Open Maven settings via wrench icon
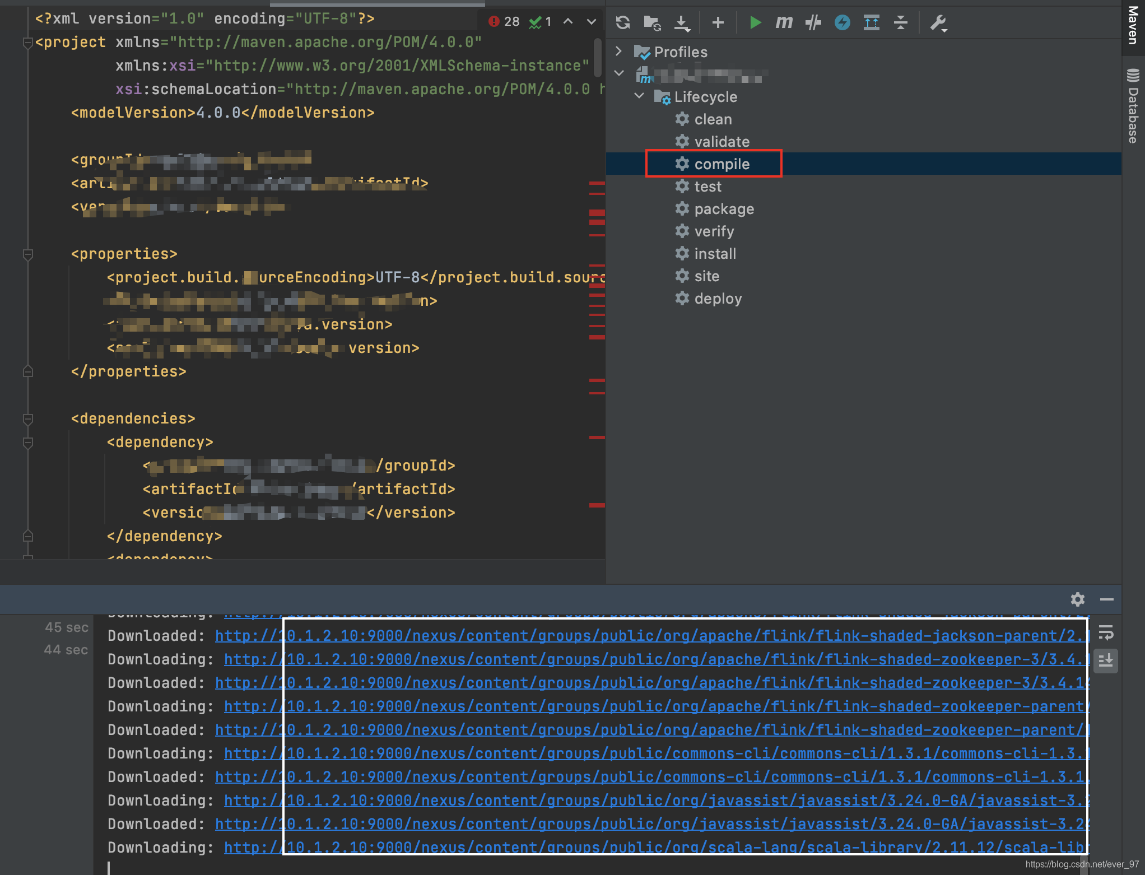The height and width of the screenshot is (875, 1145). coord(938,22)
